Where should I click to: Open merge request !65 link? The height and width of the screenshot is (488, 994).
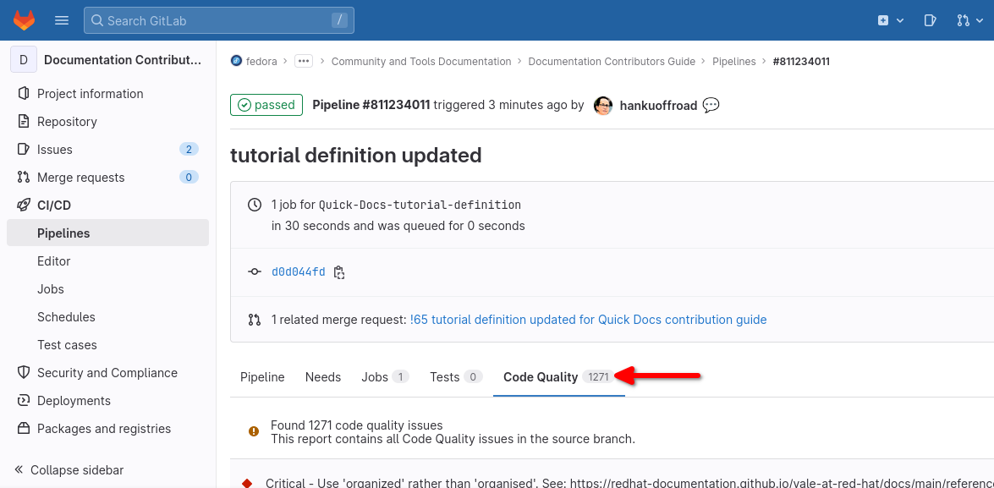click(588, 320)
